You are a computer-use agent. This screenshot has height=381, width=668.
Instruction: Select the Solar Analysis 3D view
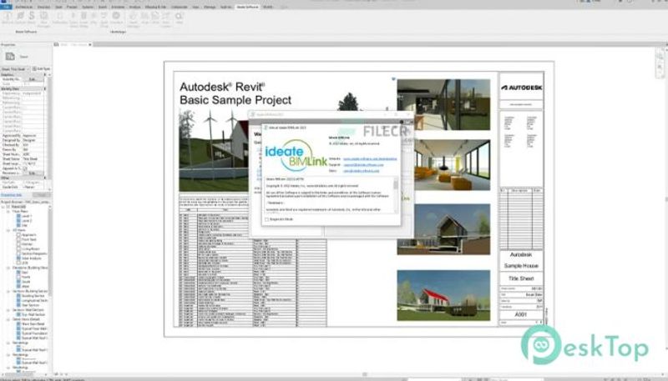pos(32,258)
